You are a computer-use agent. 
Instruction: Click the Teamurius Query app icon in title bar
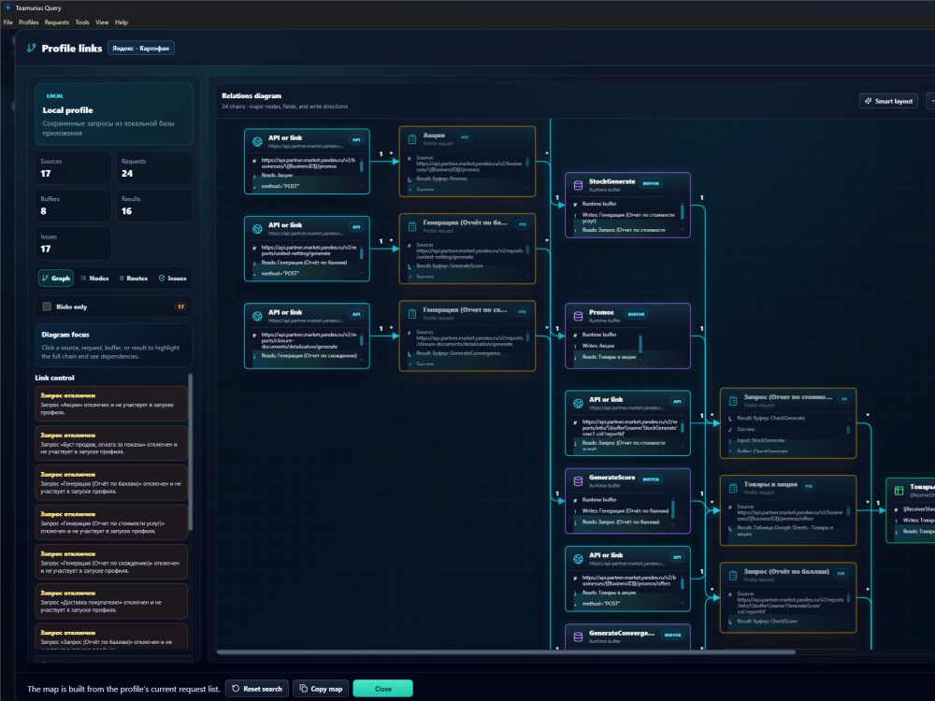click(x=7, y=7)
